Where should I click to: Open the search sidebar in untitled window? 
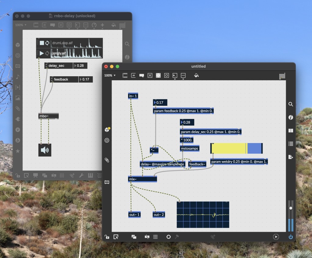coord(291,104)
